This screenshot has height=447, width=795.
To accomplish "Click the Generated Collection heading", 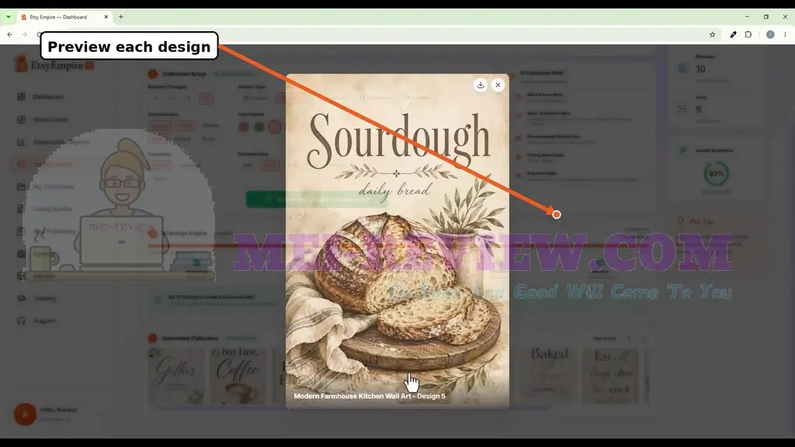I will [x=190, y=338].
